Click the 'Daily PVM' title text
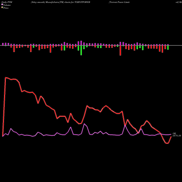Viewport: 182px width, 182px height. pos(7,2)
